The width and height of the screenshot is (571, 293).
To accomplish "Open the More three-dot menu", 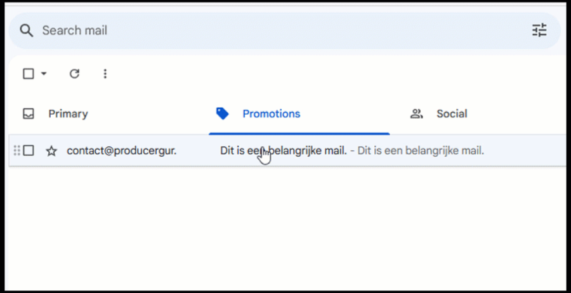I will coord(105,74).
